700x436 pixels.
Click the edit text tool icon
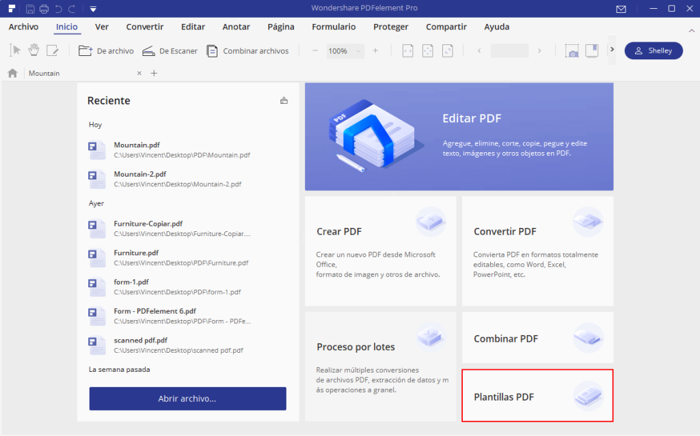[x=53, y=50]
